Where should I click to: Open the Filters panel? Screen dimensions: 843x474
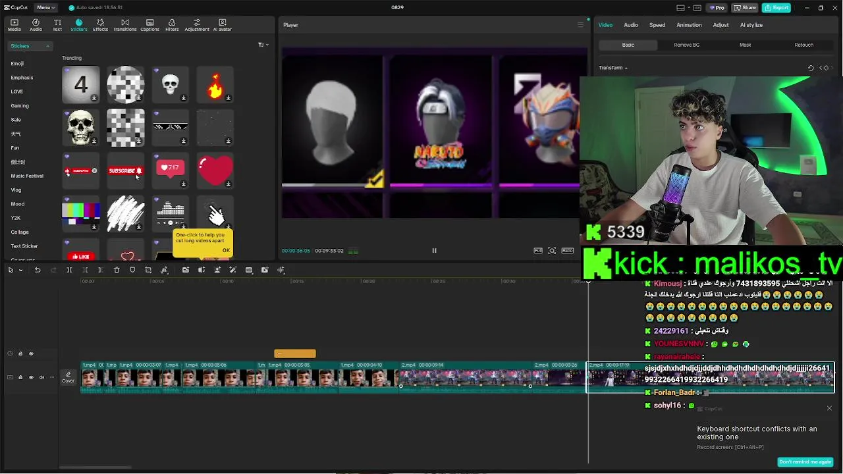(172, 25)
